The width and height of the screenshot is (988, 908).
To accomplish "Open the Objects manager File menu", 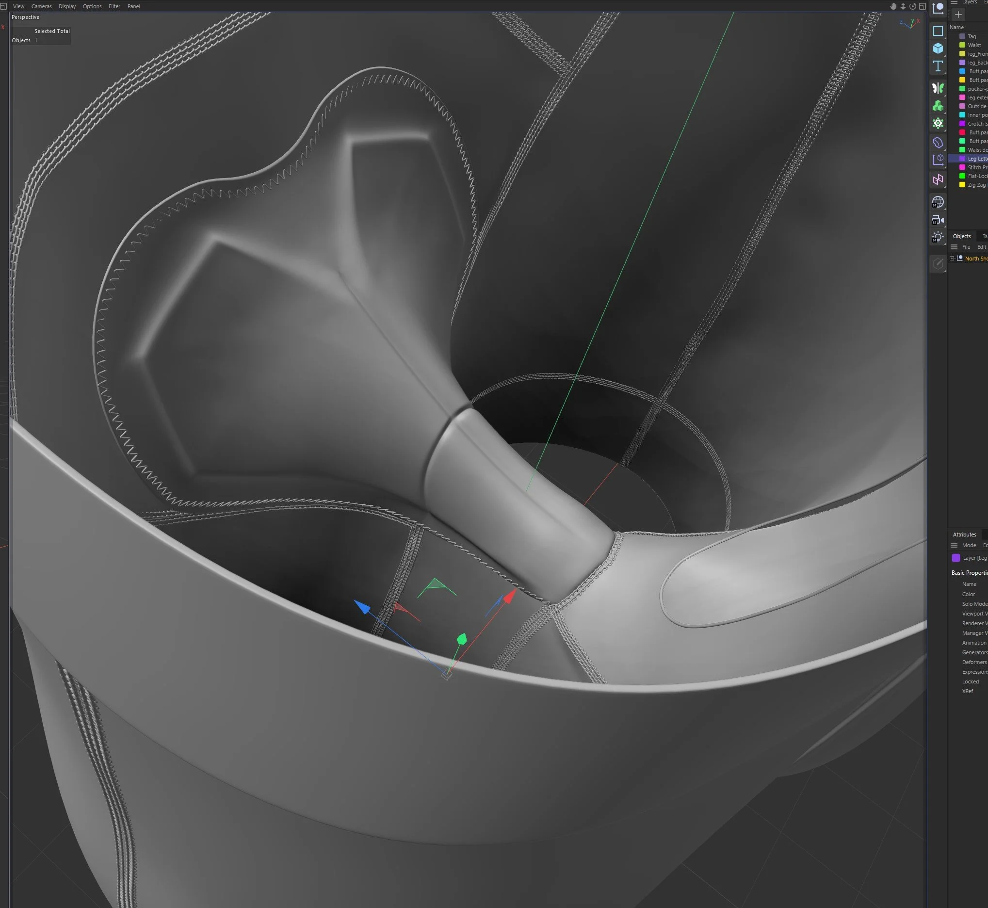I will point(966,247).
